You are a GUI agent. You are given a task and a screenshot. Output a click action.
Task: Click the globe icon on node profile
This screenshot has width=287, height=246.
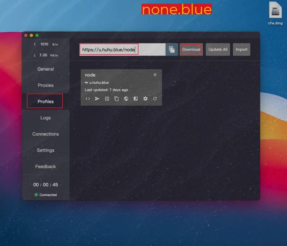[126, 99]
